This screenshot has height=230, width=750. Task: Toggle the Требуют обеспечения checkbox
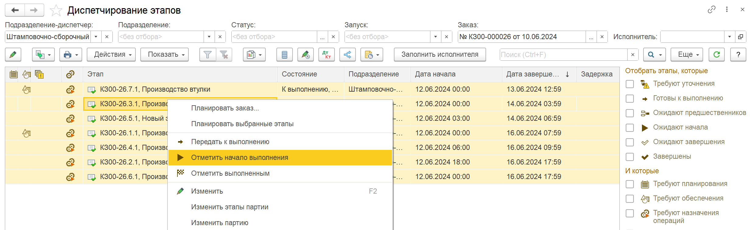(630, 199)
